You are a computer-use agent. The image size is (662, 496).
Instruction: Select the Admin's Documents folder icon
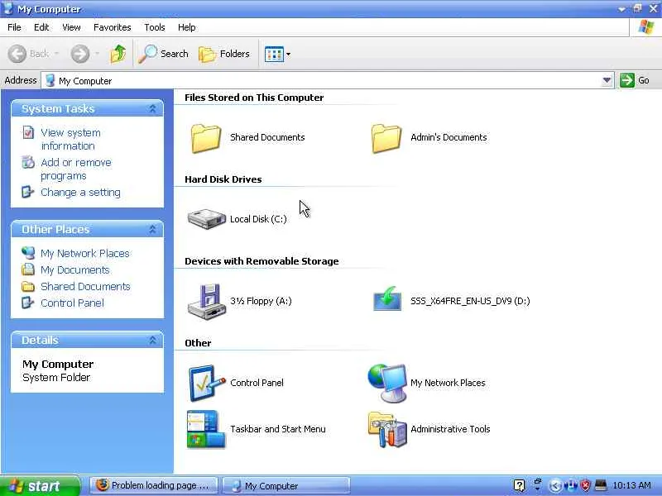[386, 138]
